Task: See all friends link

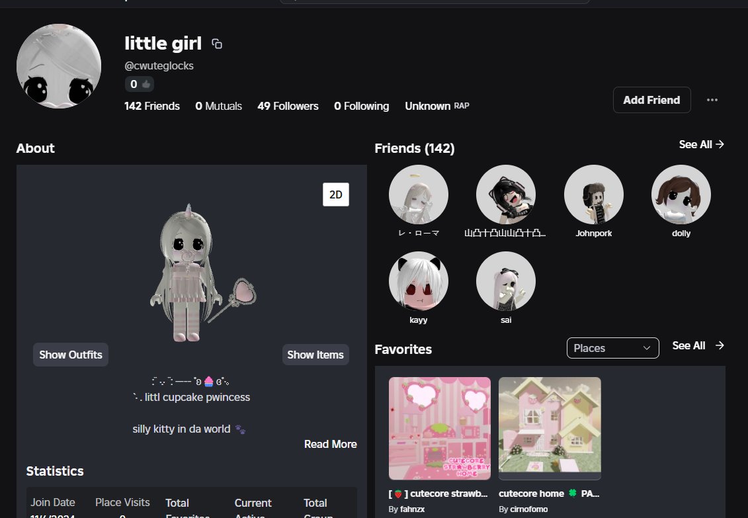Action: pyautogui.click(x=701, y=144)
